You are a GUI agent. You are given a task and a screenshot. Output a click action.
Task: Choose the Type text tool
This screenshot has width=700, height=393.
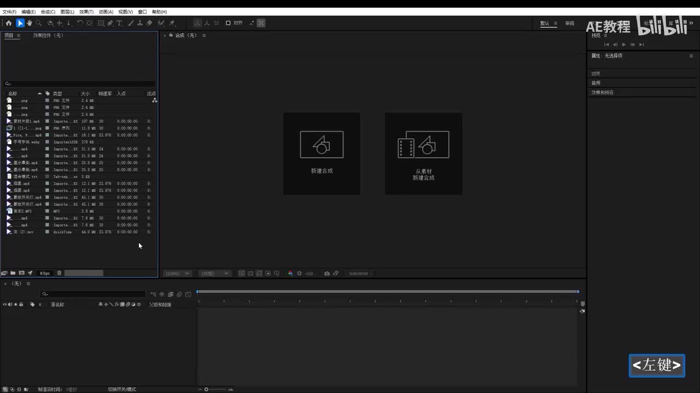coord(119,23)
